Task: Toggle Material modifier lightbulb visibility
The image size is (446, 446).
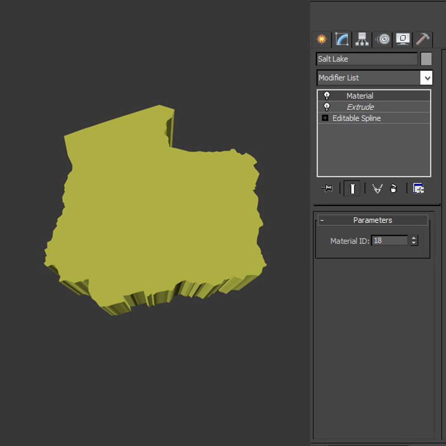Action: pyautogui.click(x=327, y=95)
